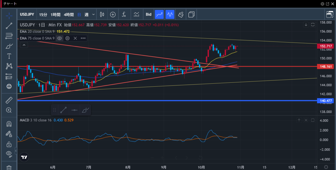Screen dimensions: 336x170
Task: Toggle lock all drawing tools
Action: (9, 144)
